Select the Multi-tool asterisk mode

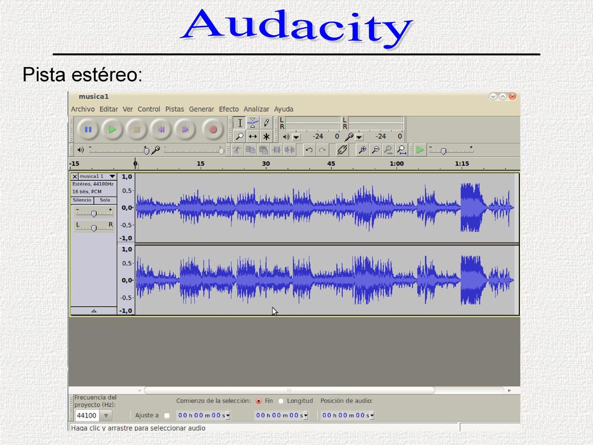266,136
